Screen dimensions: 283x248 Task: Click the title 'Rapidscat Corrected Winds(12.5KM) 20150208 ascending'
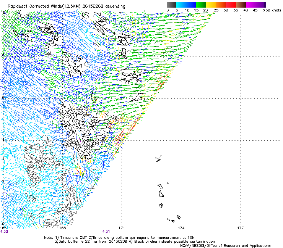(x=67, y=6)
